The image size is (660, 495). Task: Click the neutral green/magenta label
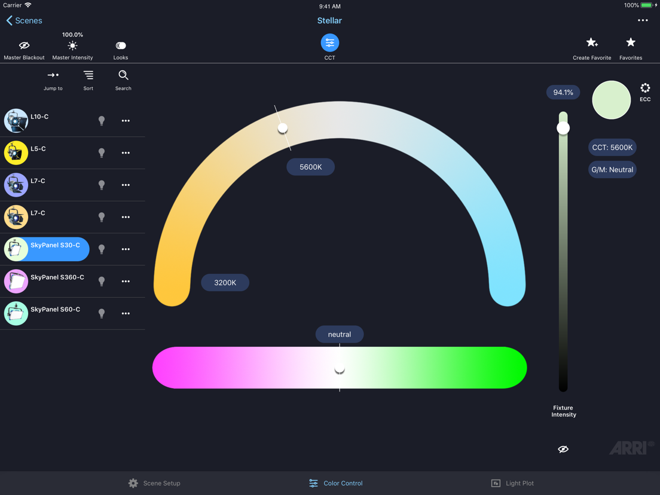[339, 334]
